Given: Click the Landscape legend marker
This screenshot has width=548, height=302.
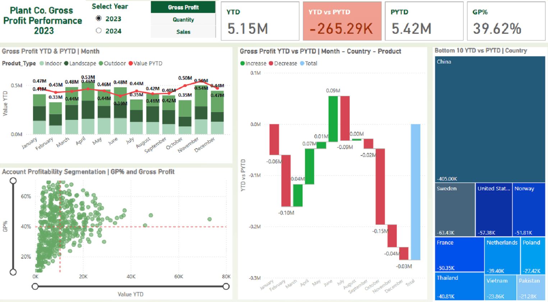Looking at the screenshot, I should (x=66, y=64).
